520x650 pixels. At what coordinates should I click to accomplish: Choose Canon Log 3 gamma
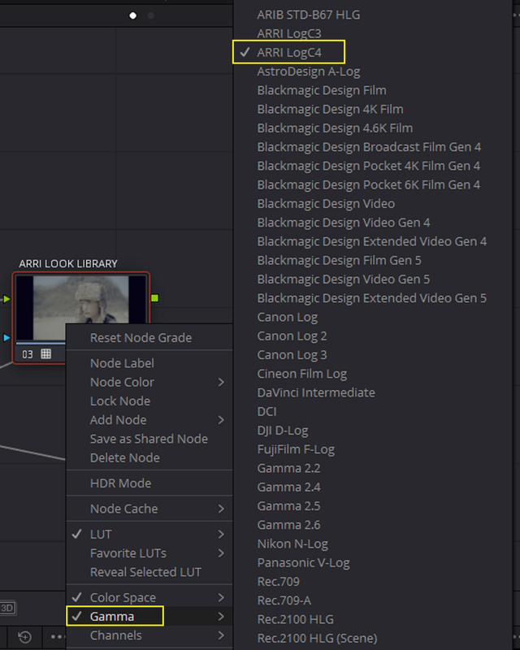[x=292, y=355]
